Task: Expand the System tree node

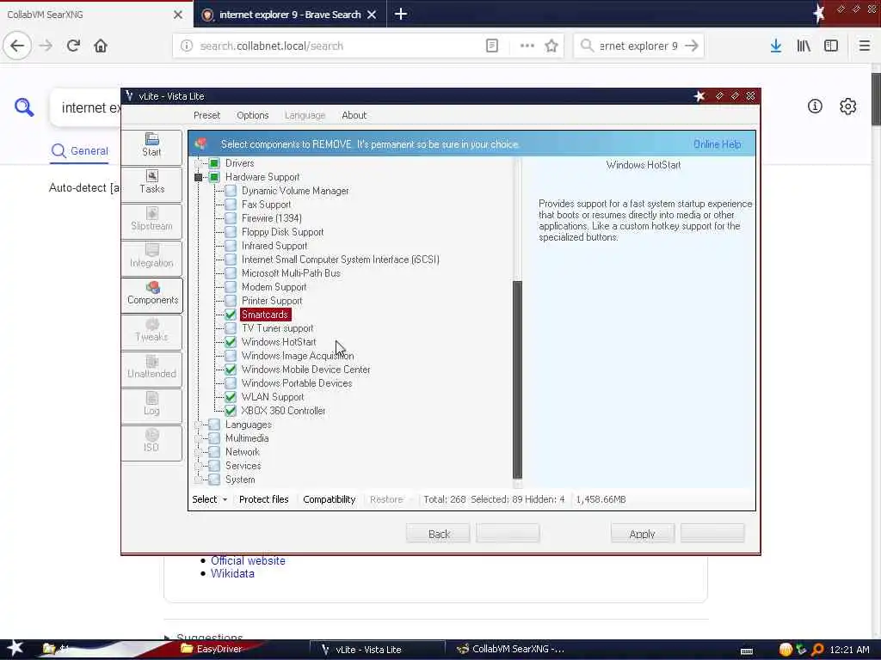Action: pyautogui.click(x=199, y=480)
